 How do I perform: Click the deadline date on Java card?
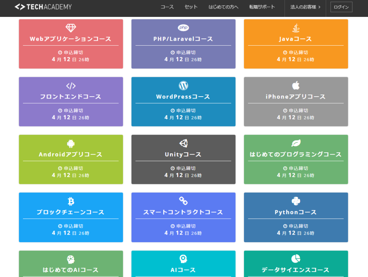(295, 60)
